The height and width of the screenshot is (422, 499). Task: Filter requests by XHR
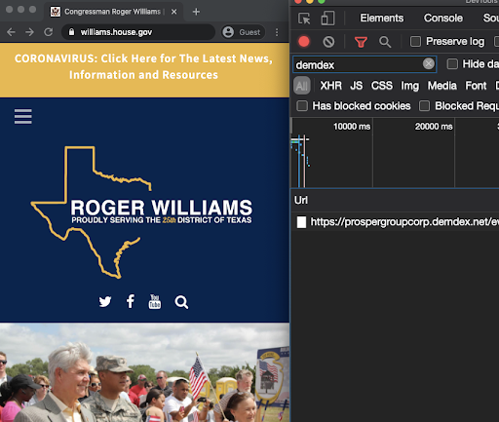[x=330, y=86]
